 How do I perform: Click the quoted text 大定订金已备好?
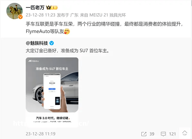(x=41, y=50)
